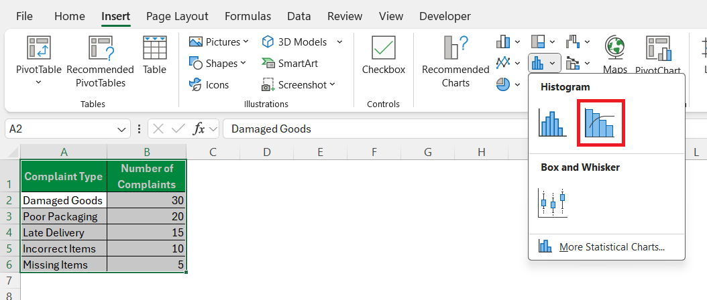
Task: Open Recommended Charts
Action: click(455, 62)
